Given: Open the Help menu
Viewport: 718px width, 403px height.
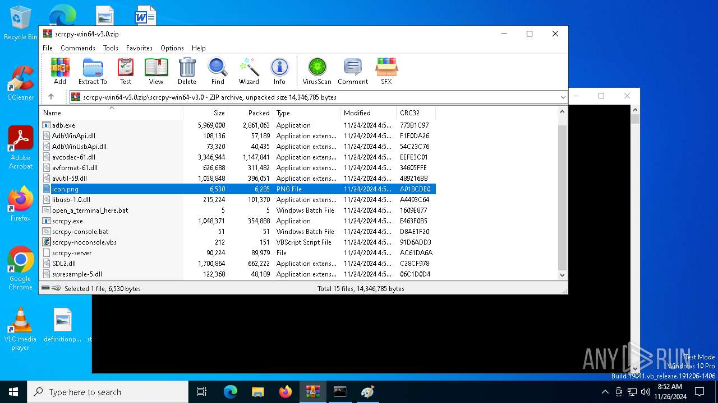Looking at the screenshot, I should pos(199,48).
